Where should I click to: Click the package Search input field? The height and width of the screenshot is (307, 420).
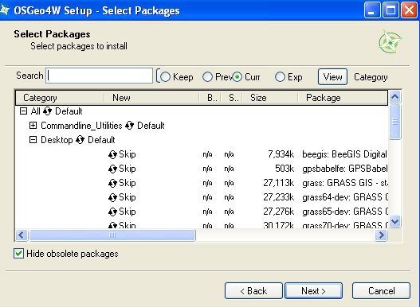click(x=100, y=76)
